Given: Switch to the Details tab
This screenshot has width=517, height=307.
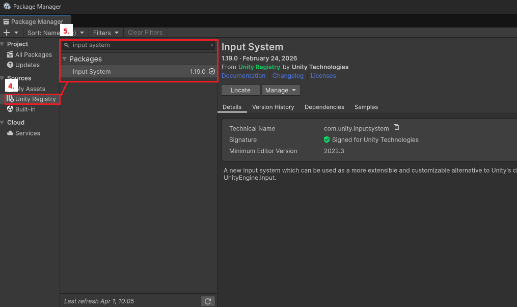Looking at the screenshot, I should tap(232, 107).
